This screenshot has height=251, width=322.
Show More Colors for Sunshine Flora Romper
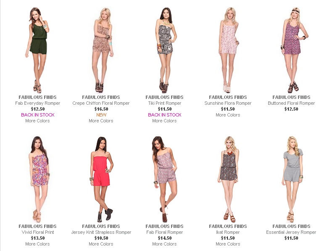pyautogui.click(x=228, y=115)
